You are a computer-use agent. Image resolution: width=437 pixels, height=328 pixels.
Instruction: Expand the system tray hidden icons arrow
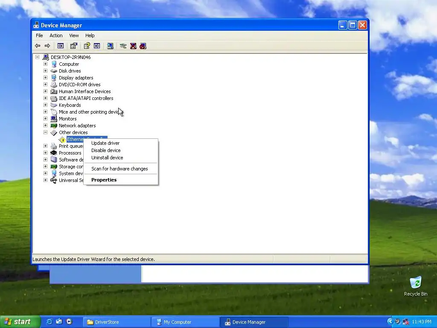point(390,322)
